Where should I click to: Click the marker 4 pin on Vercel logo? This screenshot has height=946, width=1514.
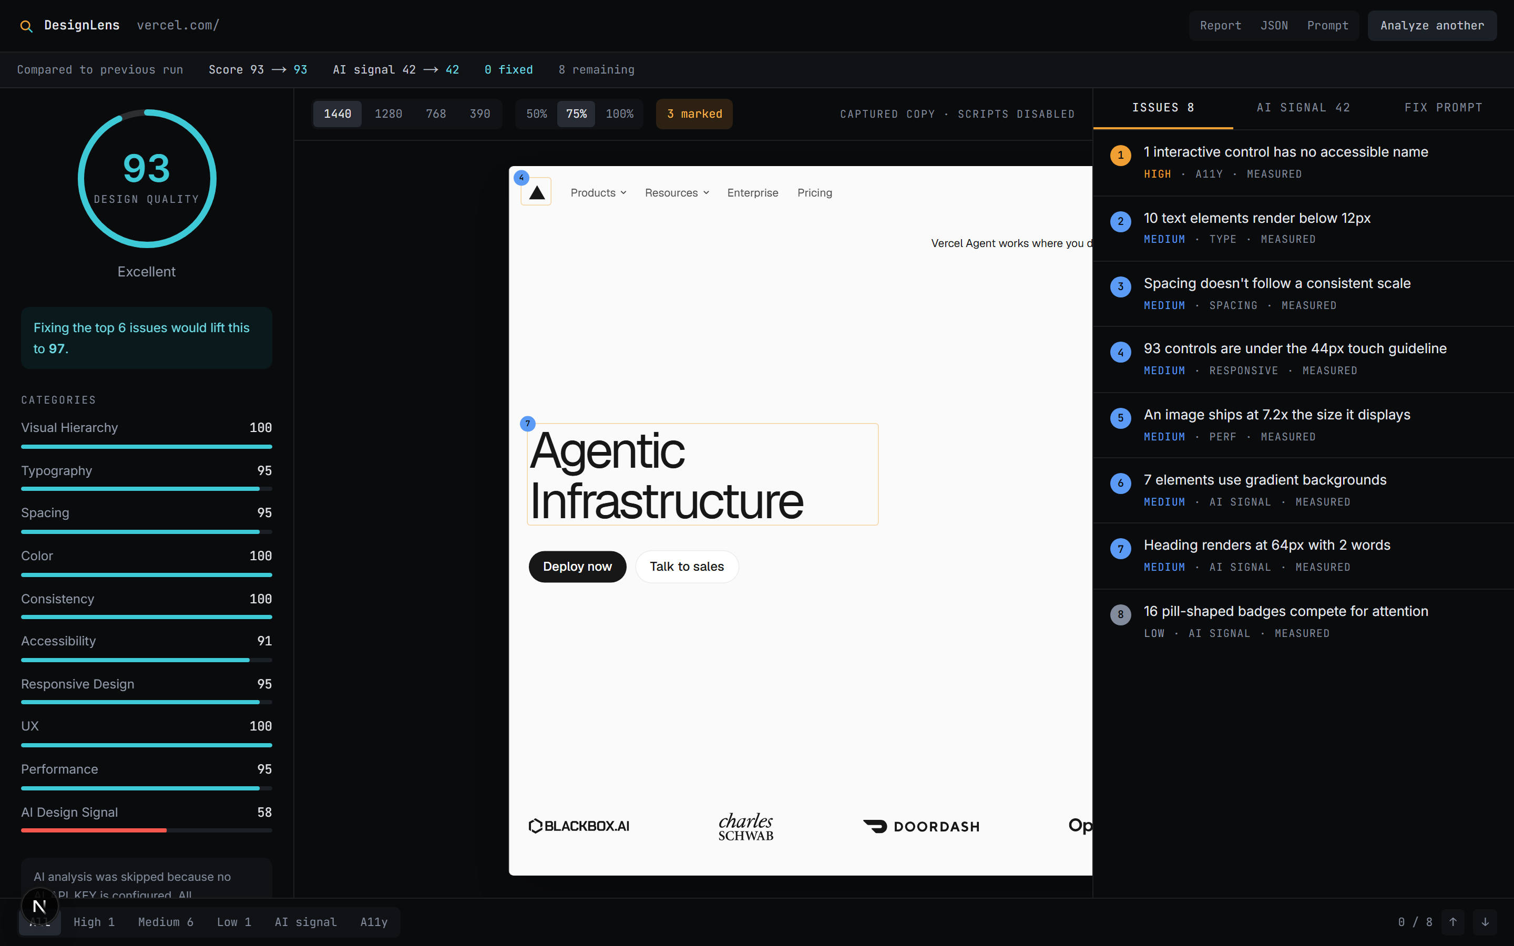(x=521, y=178)
